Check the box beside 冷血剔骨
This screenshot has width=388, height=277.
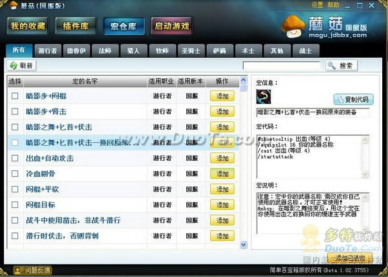15,174
